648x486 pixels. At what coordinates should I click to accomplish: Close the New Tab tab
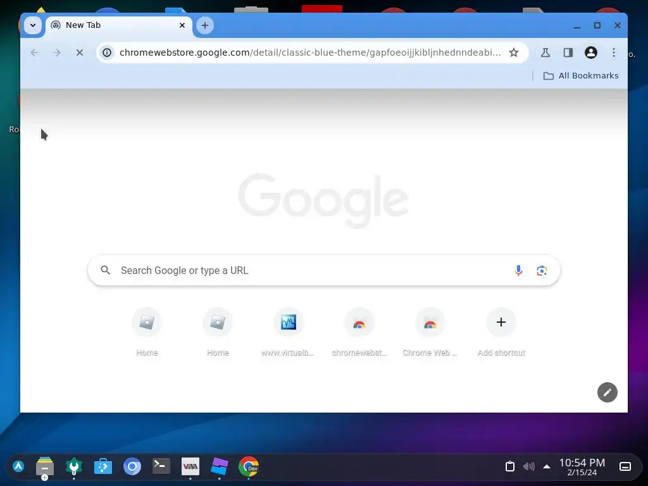click(182, 25)
